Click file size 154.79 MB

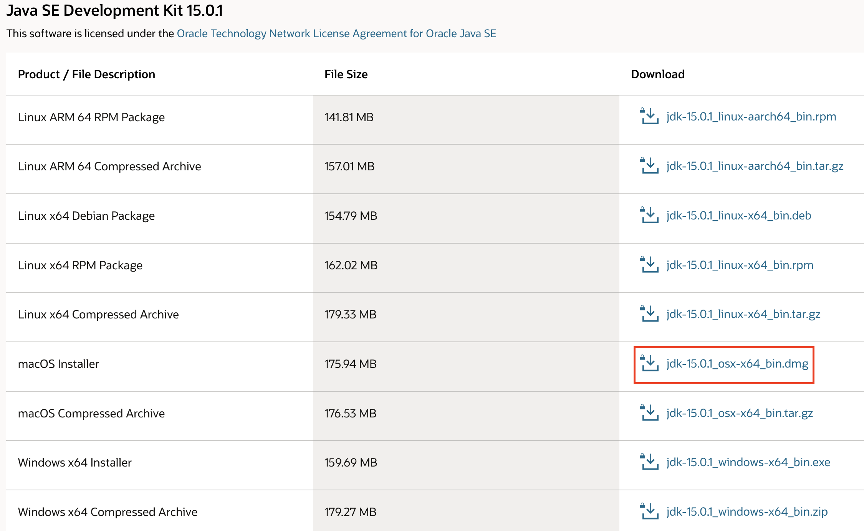tap(351, 216)
